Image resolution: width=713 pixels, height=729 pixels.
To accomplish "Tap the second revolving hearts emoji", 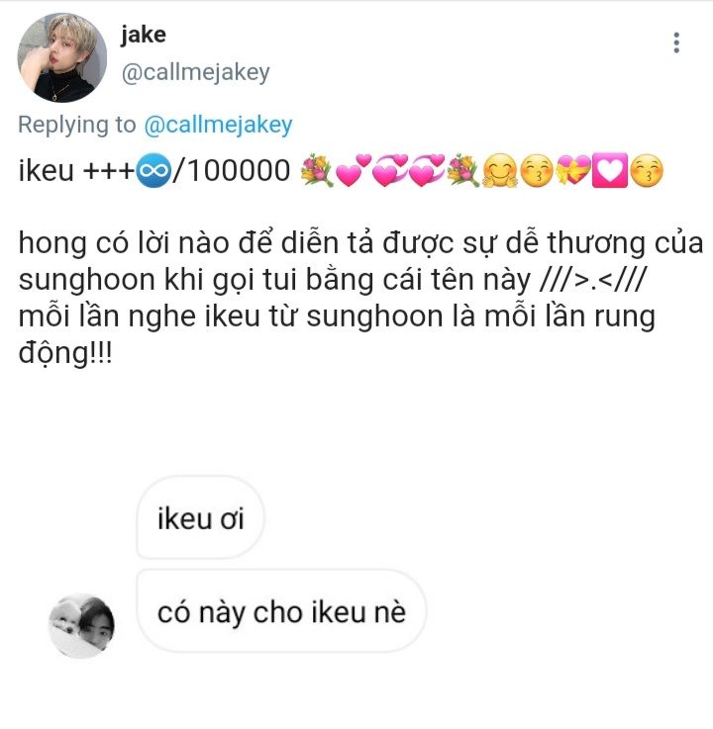I will (426, 170).
